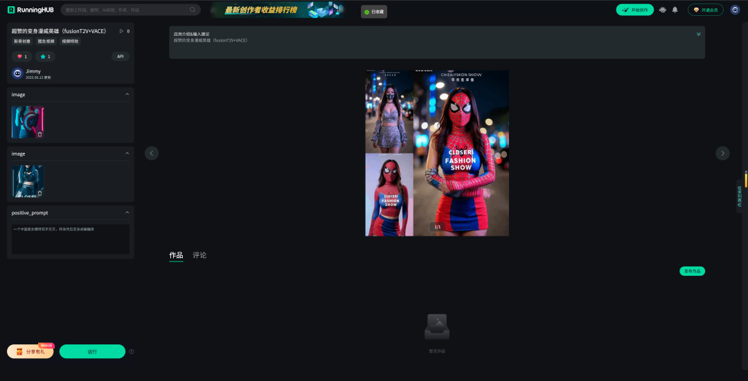Click the 发布作品 publish button
Screen dimensions: 748x381
[x=692, y=271]
